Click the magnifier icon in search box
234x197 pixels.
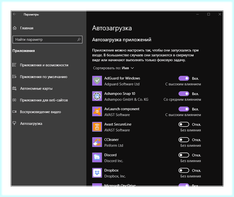click(79, 39)
